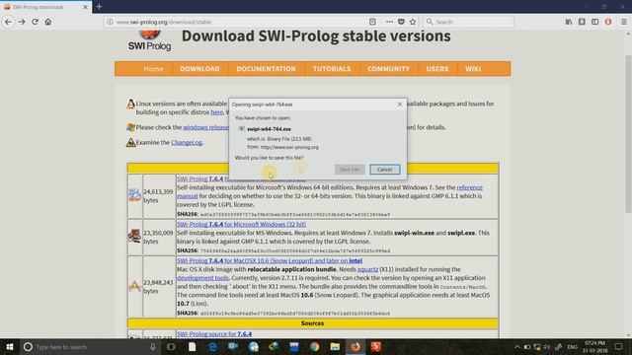This screenshot has width=632, height=355.
Task: Click the Windows 64-bit installer row icon
Action: pyautogui.click(x=134, y=195)
